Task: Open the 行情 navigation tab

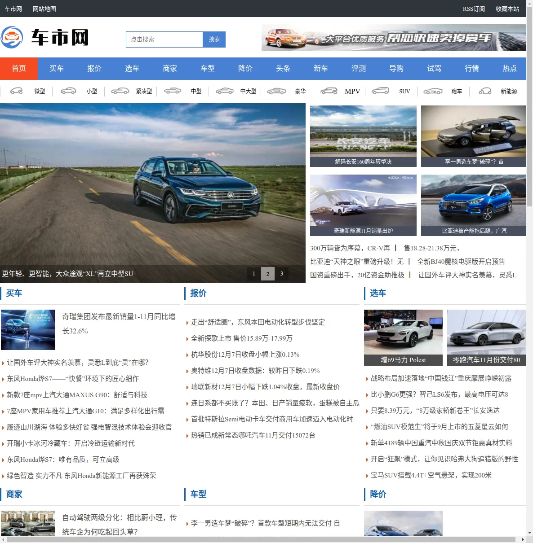Action: pyautogui.click(x=472, y=69)
